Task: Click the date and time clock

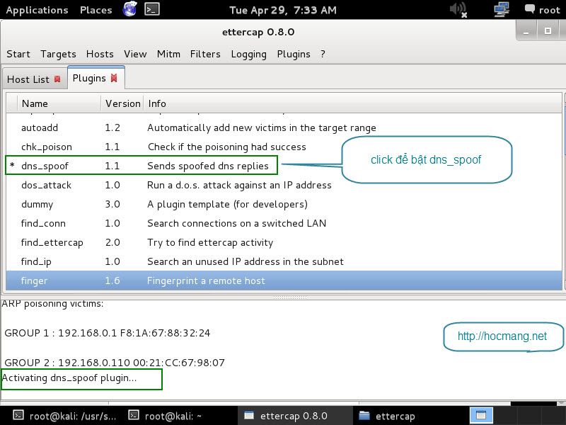Action: click(x=283, y=10)
